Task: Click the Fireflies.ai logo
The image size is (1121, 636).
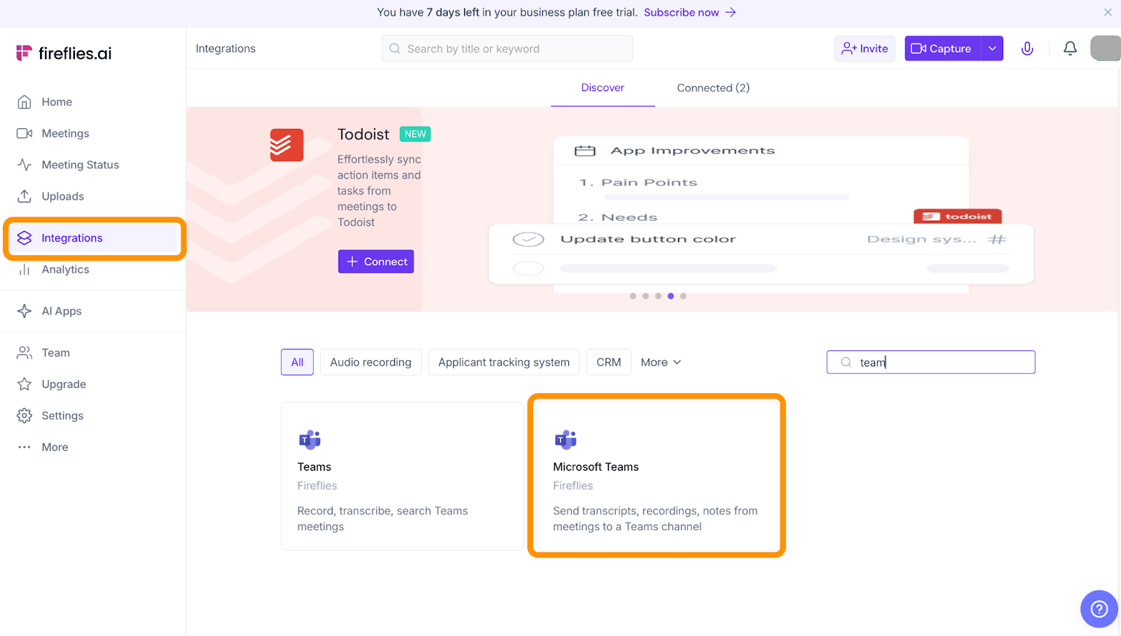Action: 64,53
